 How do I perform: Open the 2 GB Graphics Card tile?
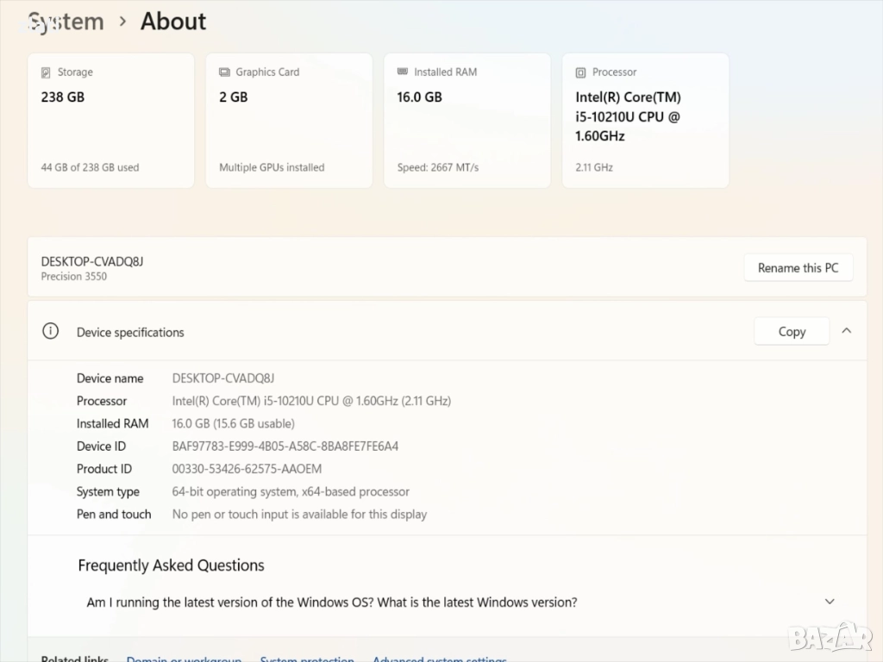[x=289, y=121]
